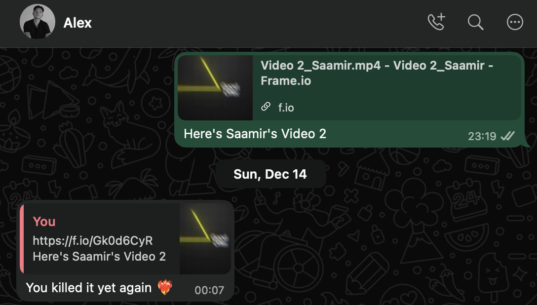Image resolution: width=537 pixels, height=305 pixels.
Task: Jump to quoted message from "You"
Action: coord(44,222)
